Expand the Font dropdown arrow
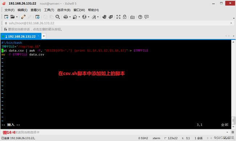 tap(98, 17)
